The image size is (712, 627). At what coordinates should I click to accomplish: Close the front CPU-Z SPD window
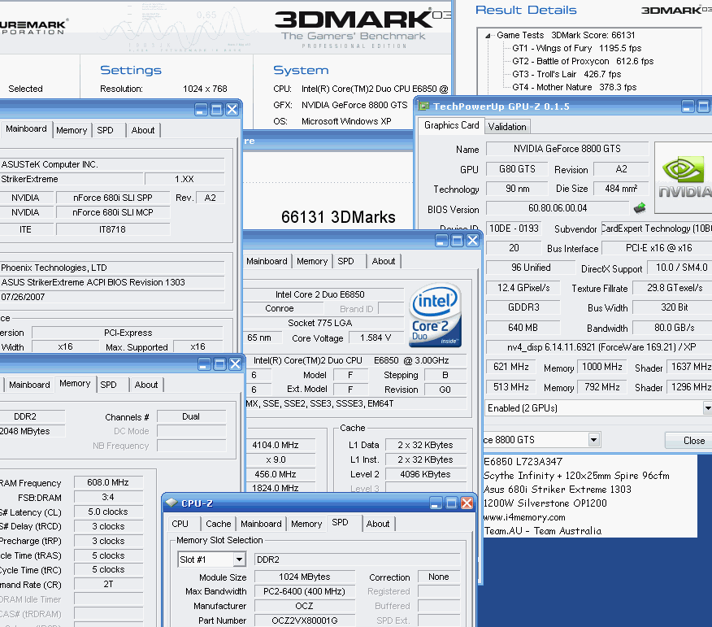(467, 503)
